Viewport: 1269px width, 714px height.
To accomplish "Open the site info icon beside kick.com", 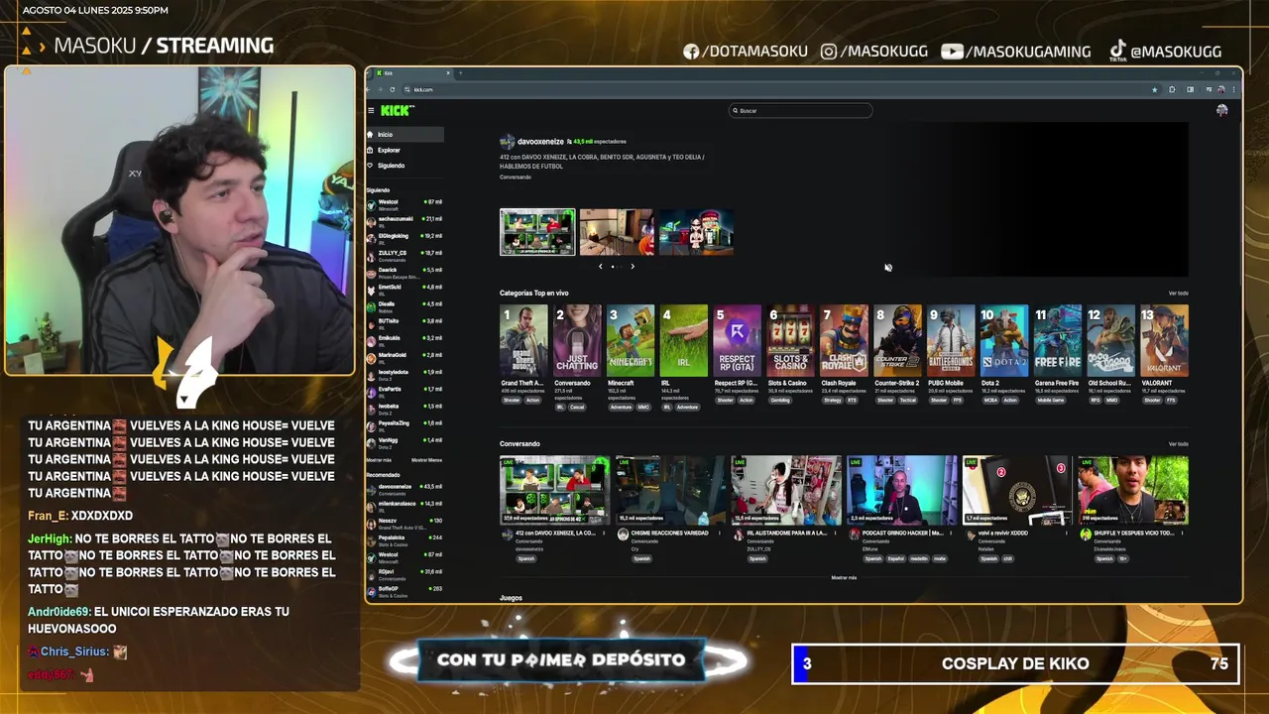I will pos(406,89).
